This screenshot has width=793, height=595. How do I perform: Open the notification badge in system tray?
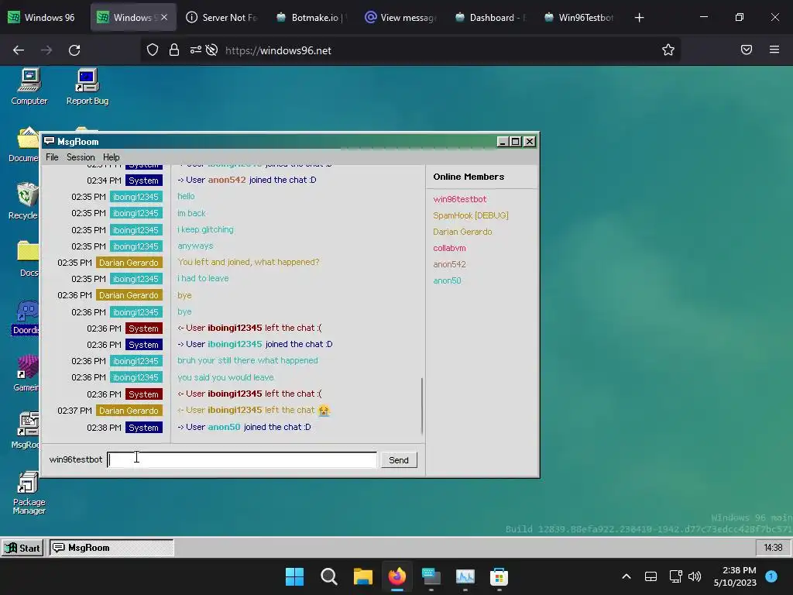tap(771, 576)
